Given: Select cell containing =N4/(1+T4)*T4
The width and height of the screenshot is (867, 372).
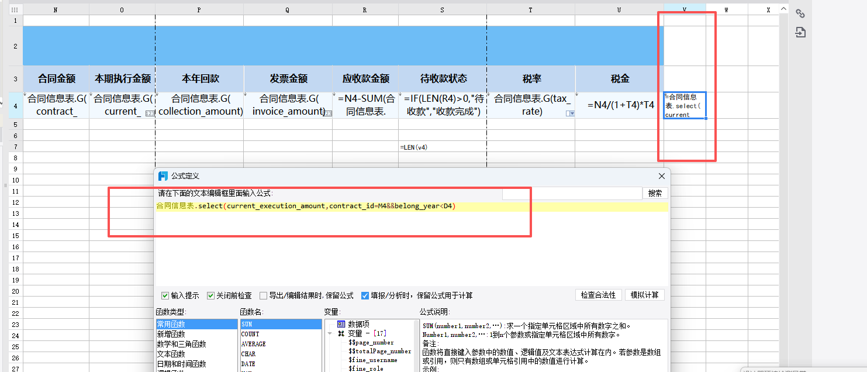Looking at the screenshot, I should coord(619,105).
